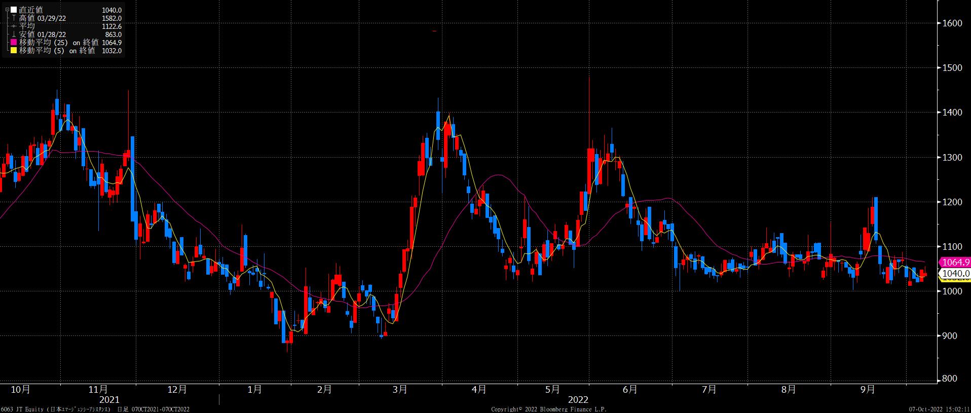Click the magenta 移動平均 (25) legend swatch
Image resolution: width=971 pixels, height=413 pixels.
coord(14,43)
